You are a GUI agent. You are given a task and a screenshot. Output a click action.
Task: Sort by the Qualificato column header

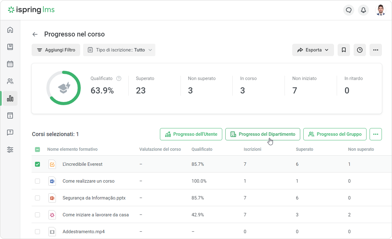pos(202,150)
